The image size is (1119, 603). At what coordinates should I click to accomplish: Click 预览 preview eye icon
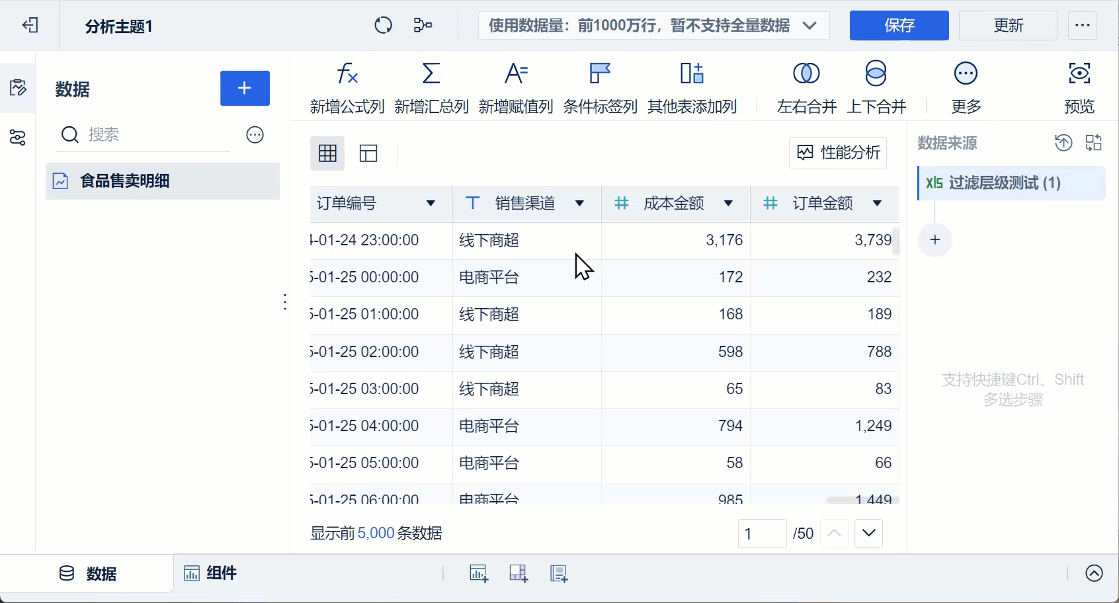point(1079,88)
